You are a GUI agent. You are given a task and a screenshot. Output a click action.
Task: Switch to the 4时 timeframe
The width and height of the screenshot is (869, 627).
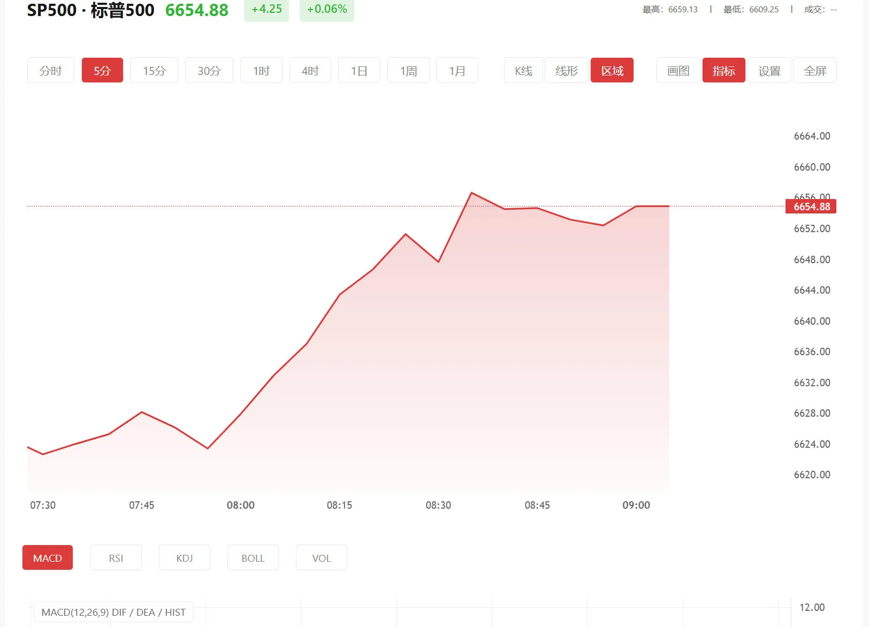tap(310, 70)
